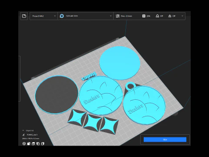Click the blue Slice button
This screenshot has height=157, width=209.
pos(165,140)
